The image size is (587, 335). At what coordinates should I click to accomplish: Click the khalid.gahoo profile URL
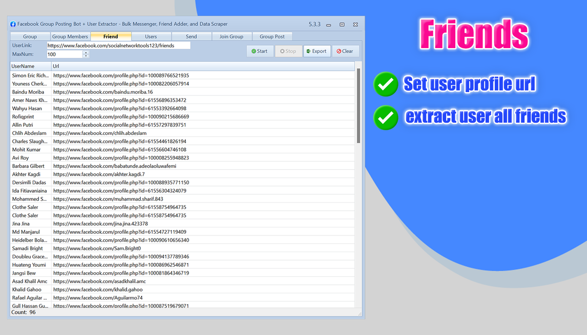(x=98, y=290)
